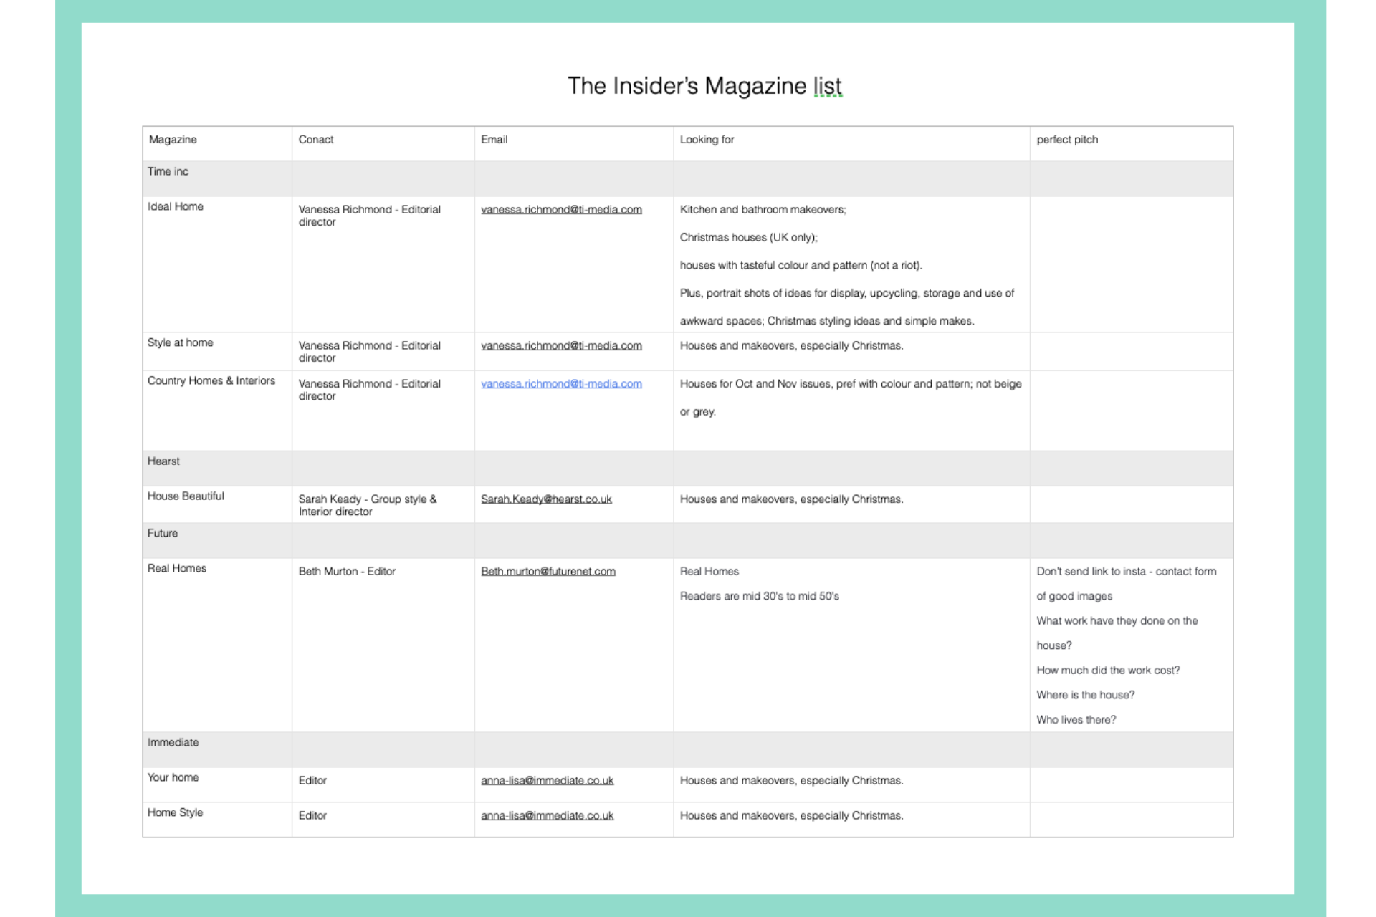Click 'Editor' contact in Home Style row
The image size is (1376, 917).
(312, 816)
